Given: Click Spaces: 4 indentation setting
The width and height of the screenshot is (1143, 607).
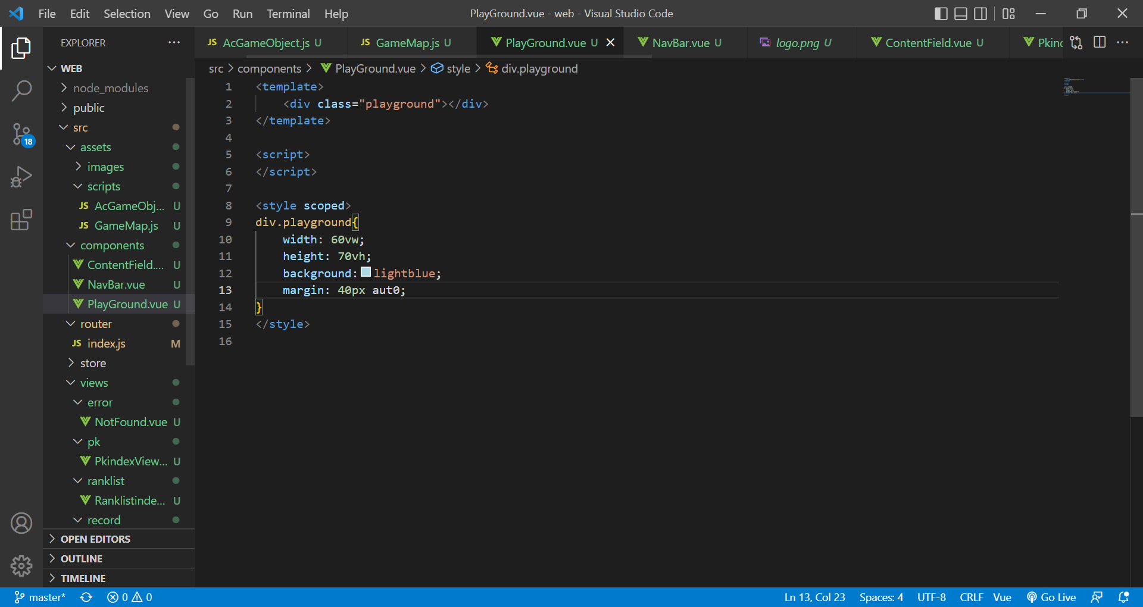Looking at the screenshot, I should [x=881, y=597].
